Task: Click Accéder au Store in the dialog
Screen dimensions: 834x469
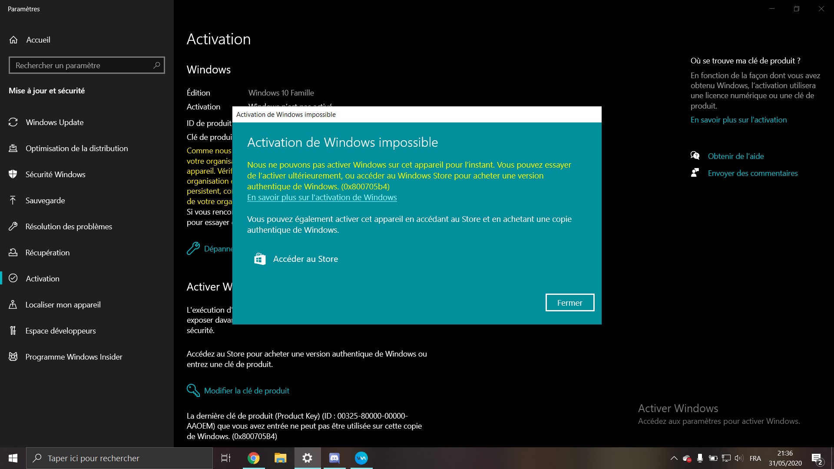Action: 305,259
